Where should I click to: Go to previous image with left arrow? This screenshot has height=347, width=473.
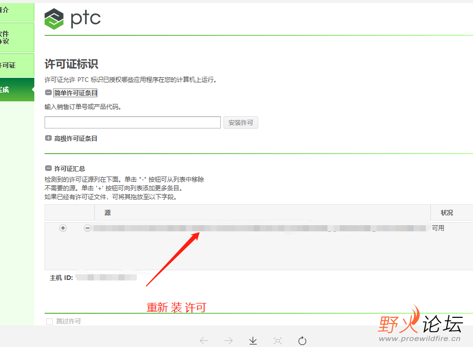pyautogui.click(x=204, y=341)
